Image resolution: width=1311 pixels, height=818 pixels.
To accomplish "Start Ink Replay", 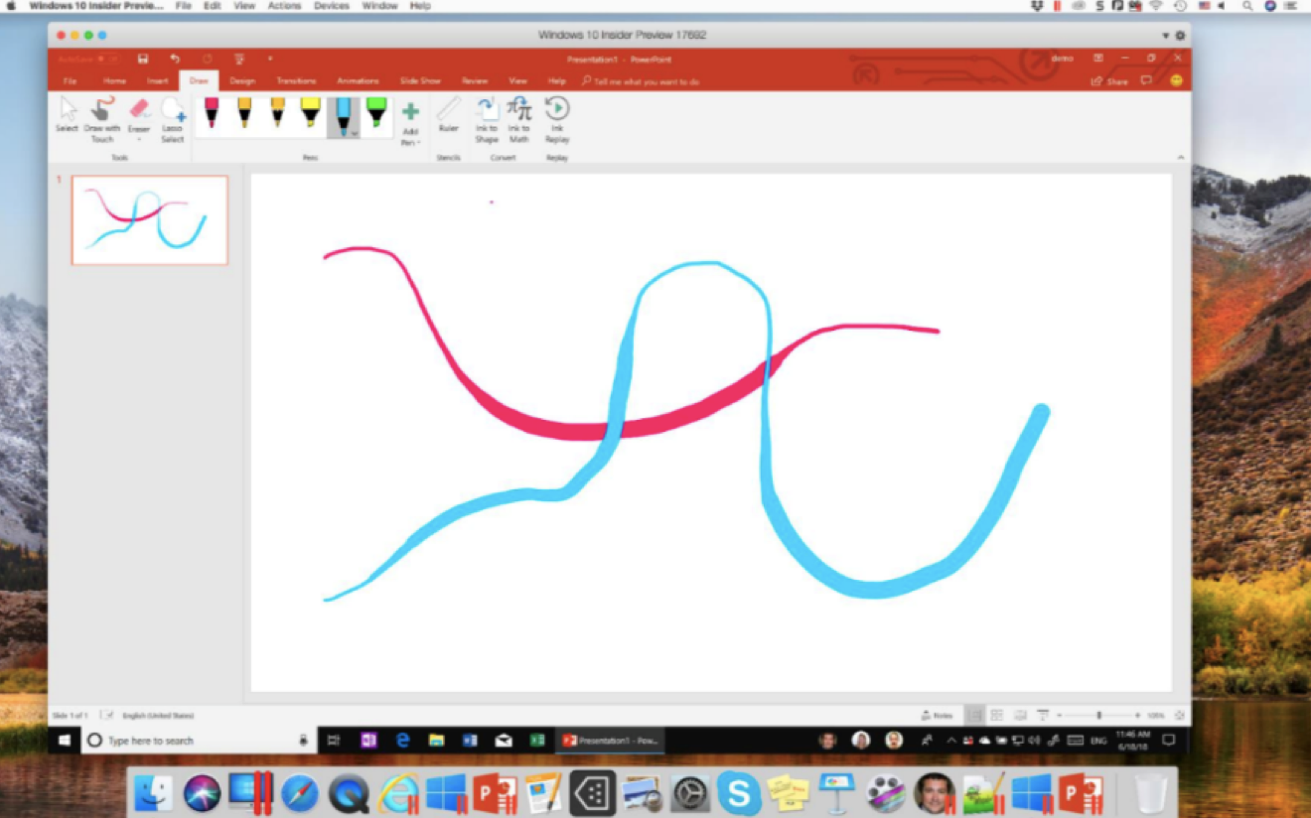I will coord(557,120).
